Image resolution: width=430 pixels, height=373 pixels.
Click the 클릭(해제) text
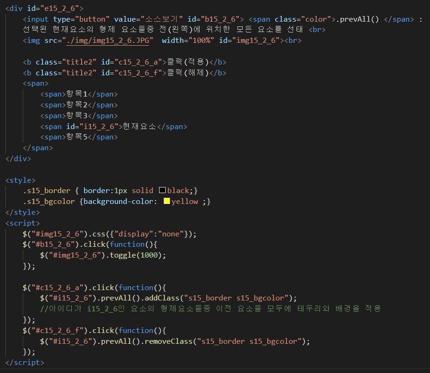(x=188, y=73)
